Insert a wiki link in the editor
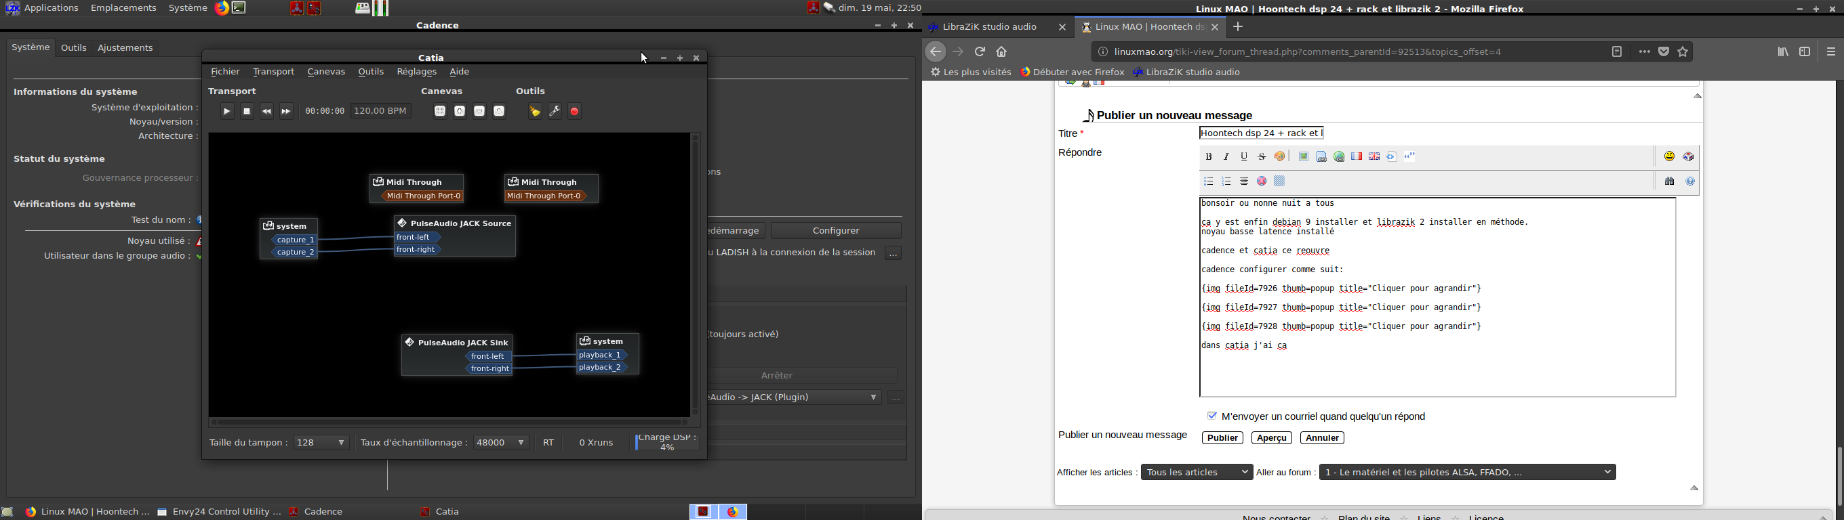The height and width of the screenshot is (520, 1844). click(x=1321, y=156)
